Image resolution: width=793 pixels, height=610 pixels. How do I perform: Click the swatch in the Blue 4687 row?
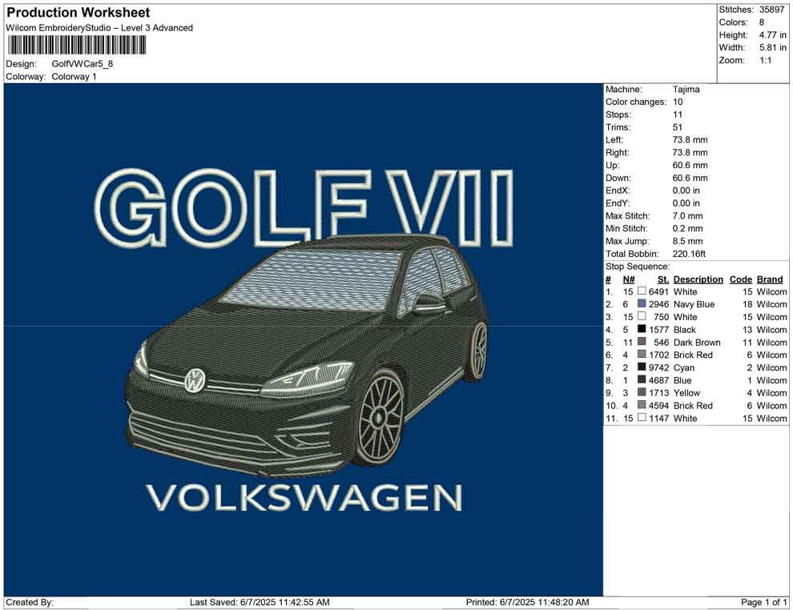642,379
